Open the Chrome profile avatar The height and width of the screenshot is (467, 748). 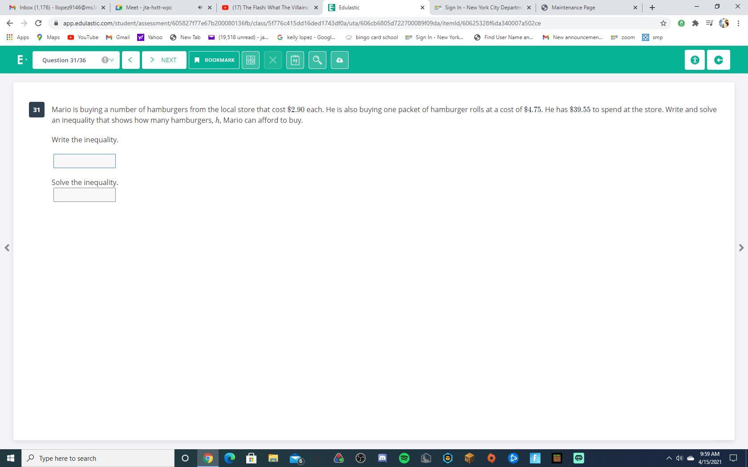724,23
